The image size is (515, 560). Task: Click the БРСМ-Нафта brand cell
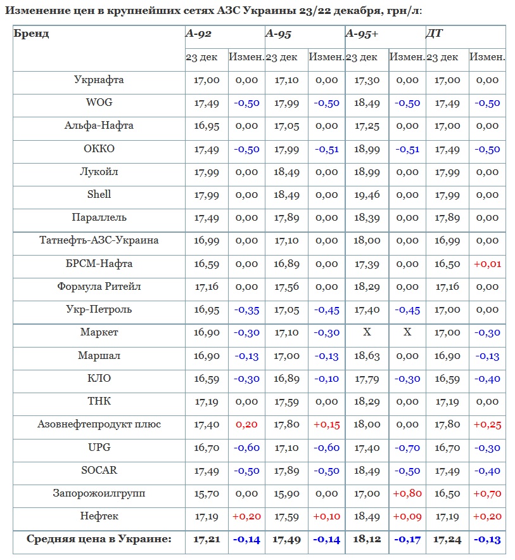(x=99, y=263)
